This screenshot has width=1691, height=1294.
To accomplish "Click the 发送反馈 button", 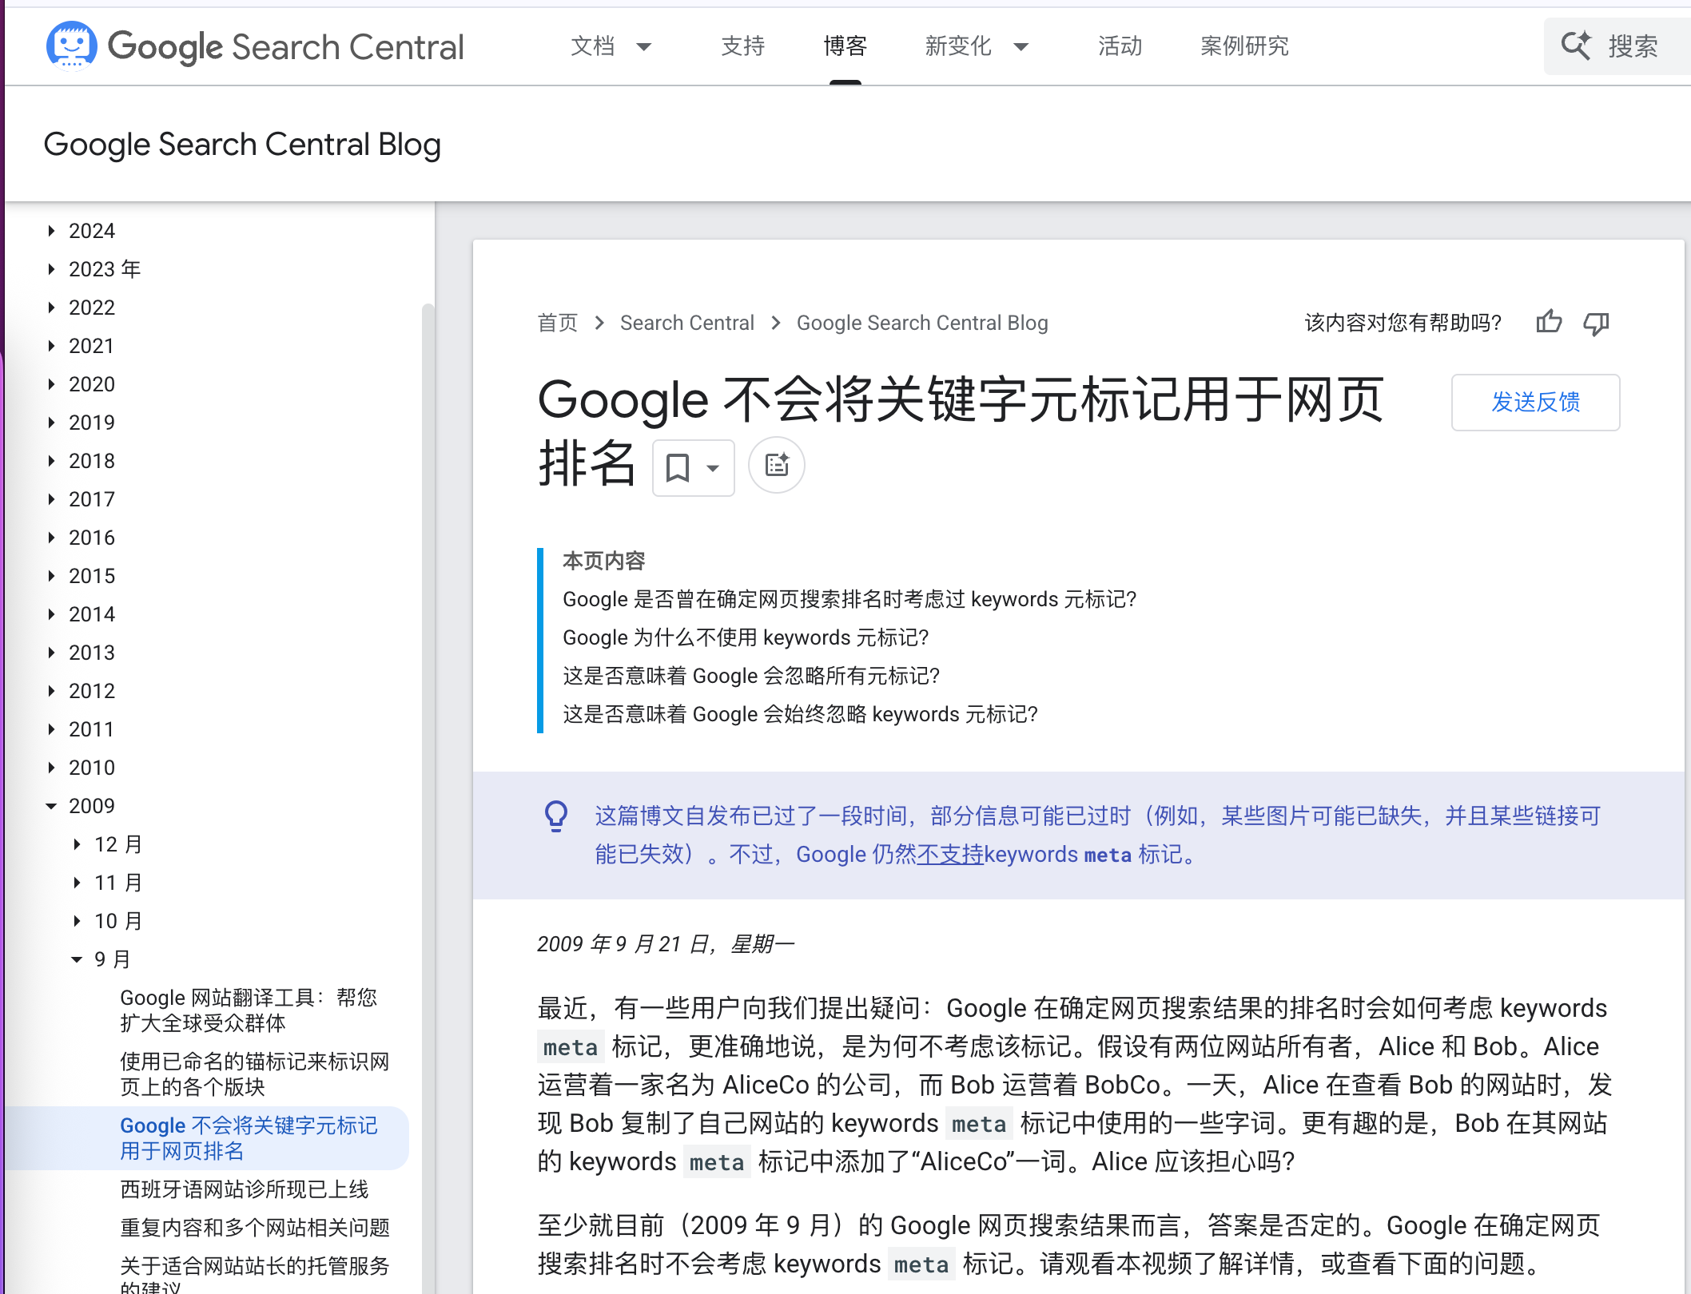I will [1535, 402].
